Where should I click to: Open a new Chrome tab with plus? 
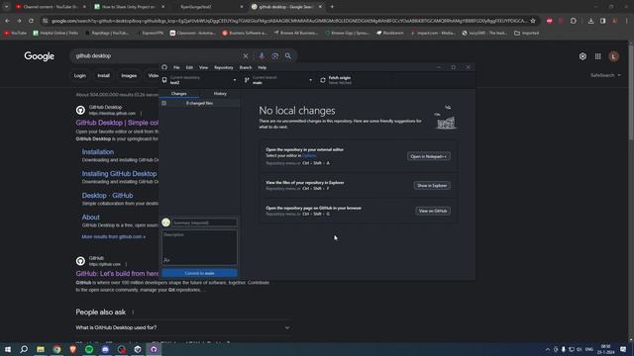[332, 7]
